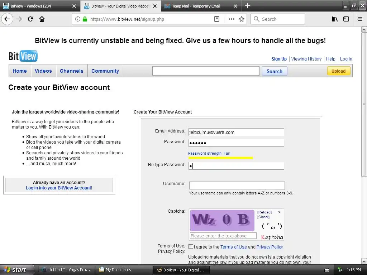
Task: Click the page scrollbar down arrow
Action: pos(364,261)
